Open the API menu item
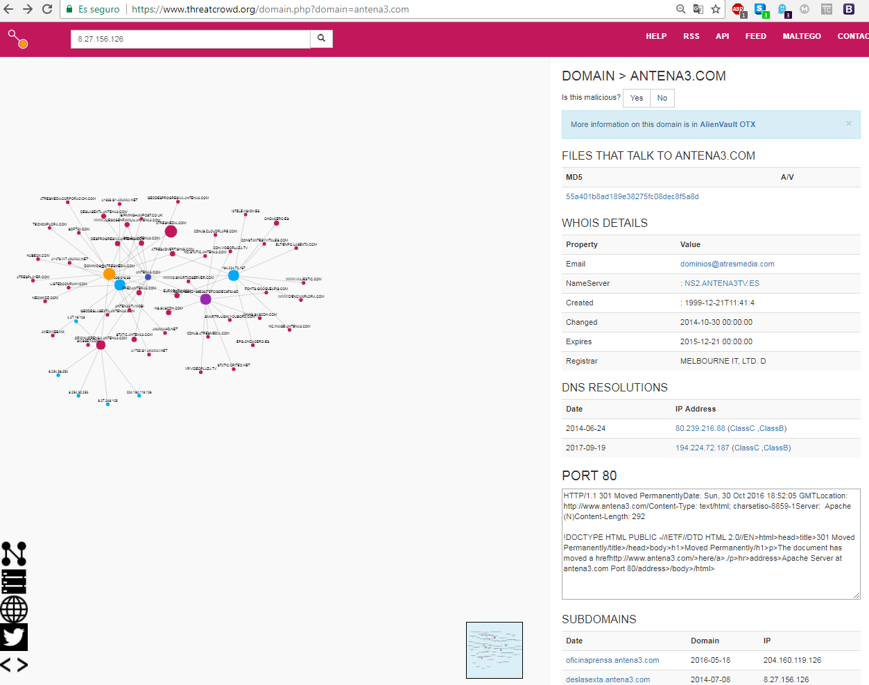This screenshot has width=869, height=685. pos(722,36)
